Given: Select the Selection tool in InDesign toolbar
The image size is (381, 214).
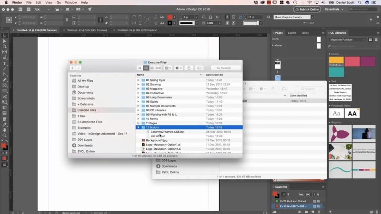Looking at the screenshot, I should coord(5,36).
